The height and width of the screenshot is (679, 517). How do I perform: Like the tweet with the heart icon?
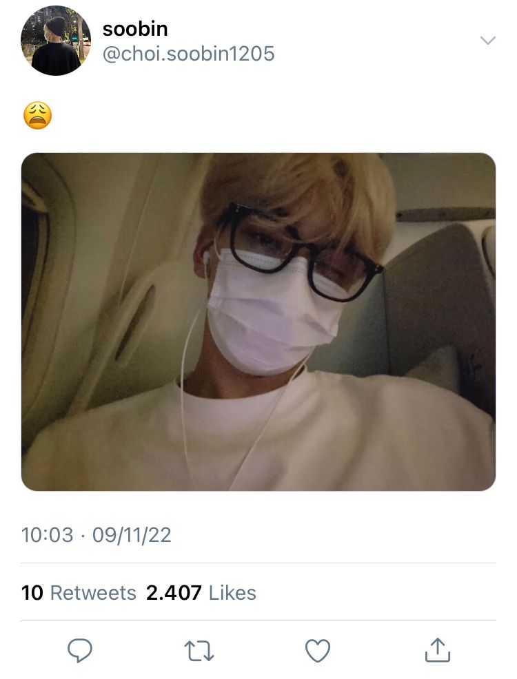[318, 650]
